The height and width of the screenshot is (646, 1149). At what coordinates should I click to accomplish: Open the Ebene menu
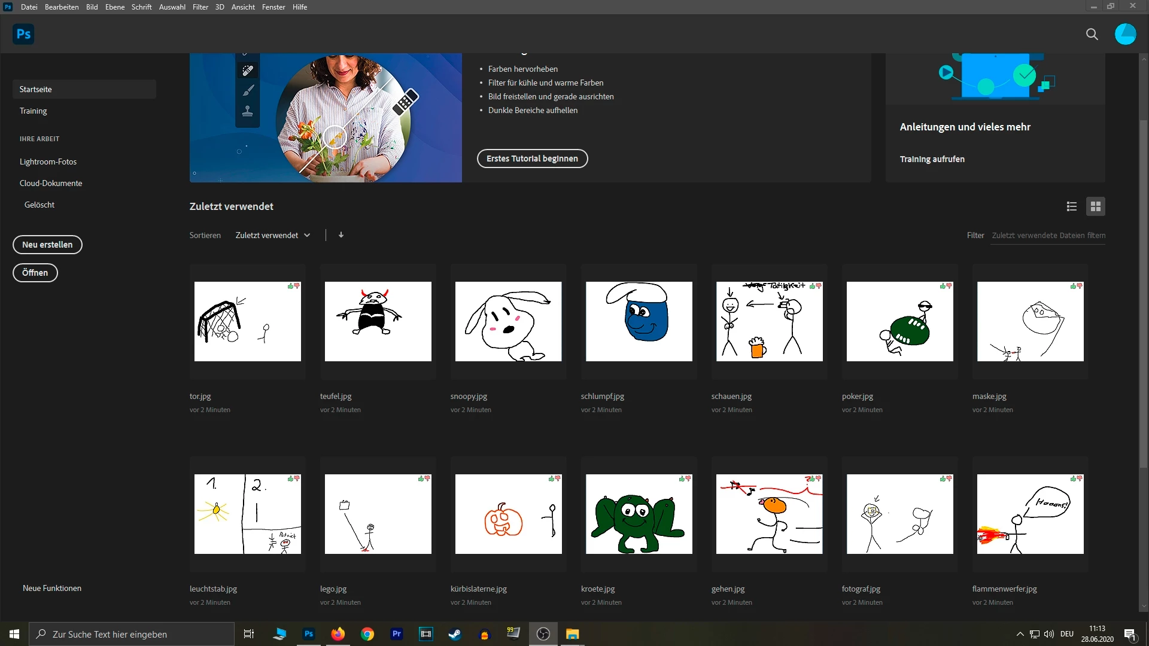(x=114, y=7)
